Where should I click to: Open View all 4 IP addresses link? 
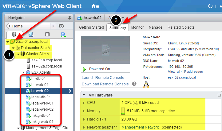185,72
